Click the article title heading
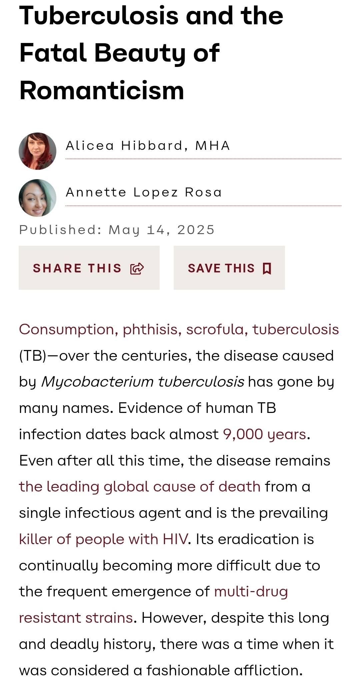 click(x=151, y=53)
